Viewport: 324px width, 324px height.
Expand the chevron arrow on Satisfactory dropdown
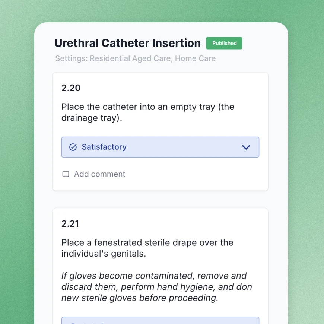[x=246, y=147]
